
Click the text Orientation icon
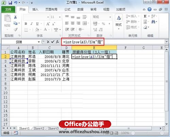pos(80,30)
